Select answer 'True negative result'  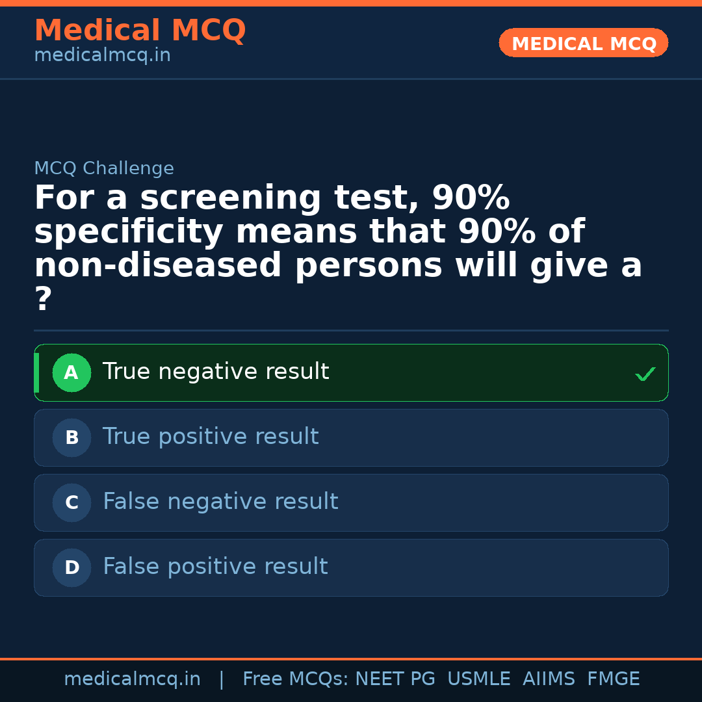(215, 371)
